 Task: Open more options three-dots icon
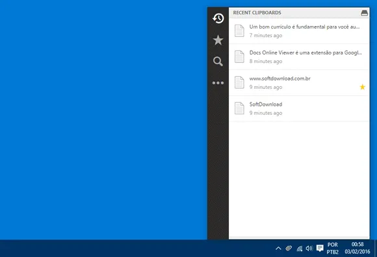(218, 83)
